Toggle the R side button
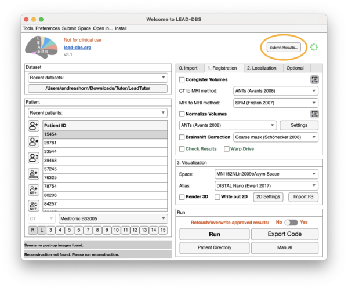 point(32,230)
